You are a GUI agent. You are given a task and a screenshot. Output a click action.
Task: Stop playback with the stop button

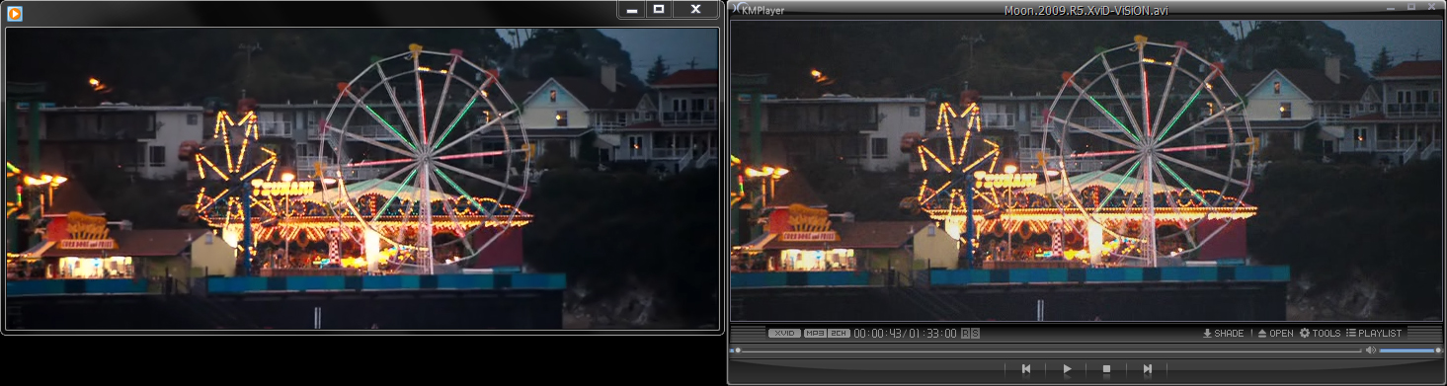[1106, 369]
